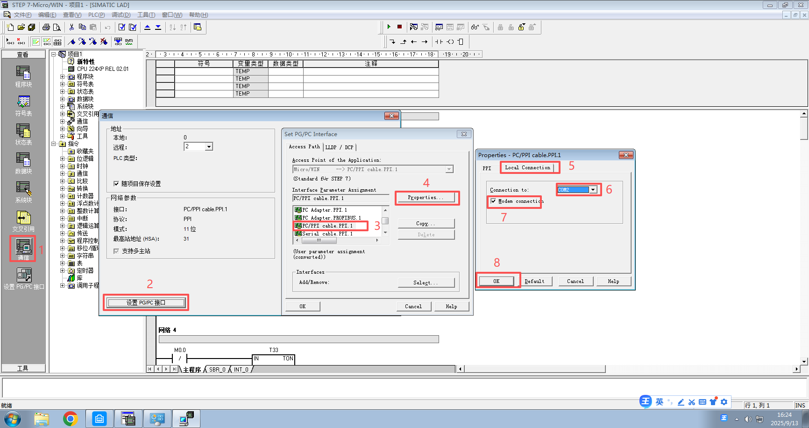Image resolution: width=809 pixels, height=428 pixels.
Task: Click the Properties... button
Action: [x=425, y=198]
